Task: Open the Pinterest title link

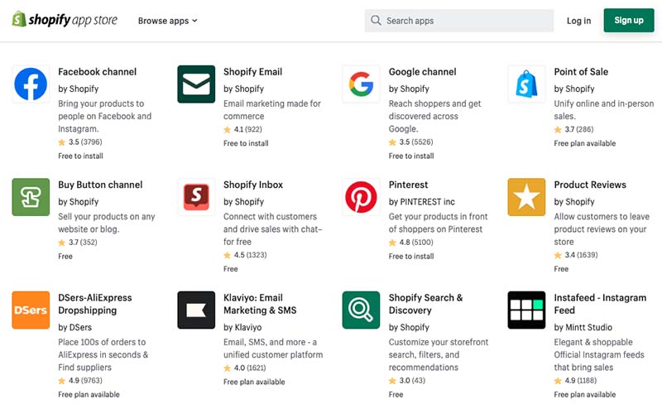Action: (408, 185)
